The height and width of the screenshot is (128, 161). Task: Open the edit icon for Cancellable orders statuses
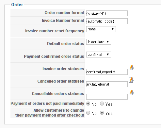tap(131, 92)
